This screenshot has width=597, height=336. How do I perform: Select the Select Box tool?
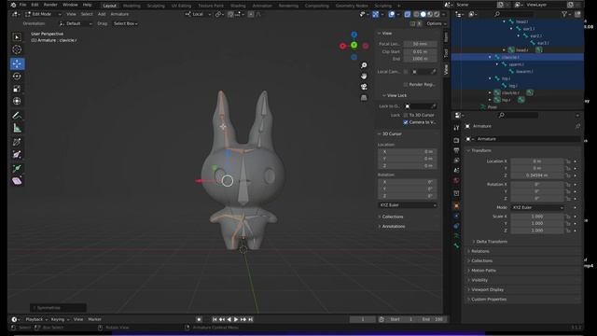tap(17, 37)
